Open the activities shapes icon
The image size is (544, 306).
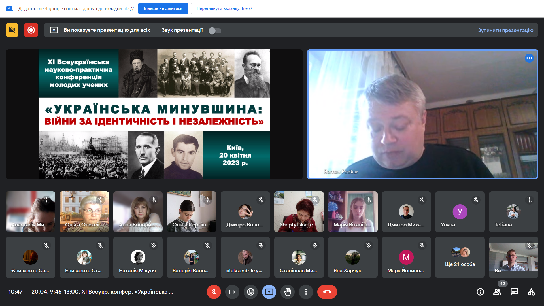(x=531, y=292)
